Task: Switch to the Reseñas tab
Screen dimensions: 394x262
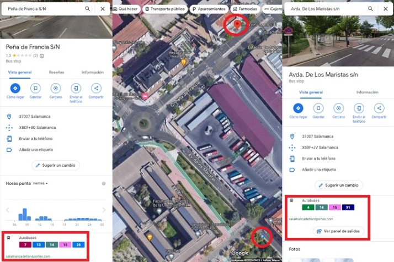Action: [56, 72]
